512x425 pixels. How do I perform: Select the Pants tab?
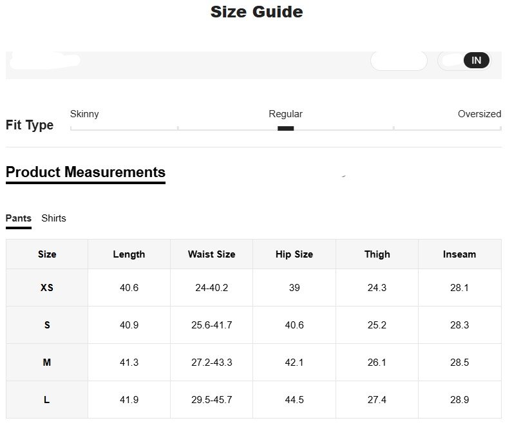tap(19, 218)
